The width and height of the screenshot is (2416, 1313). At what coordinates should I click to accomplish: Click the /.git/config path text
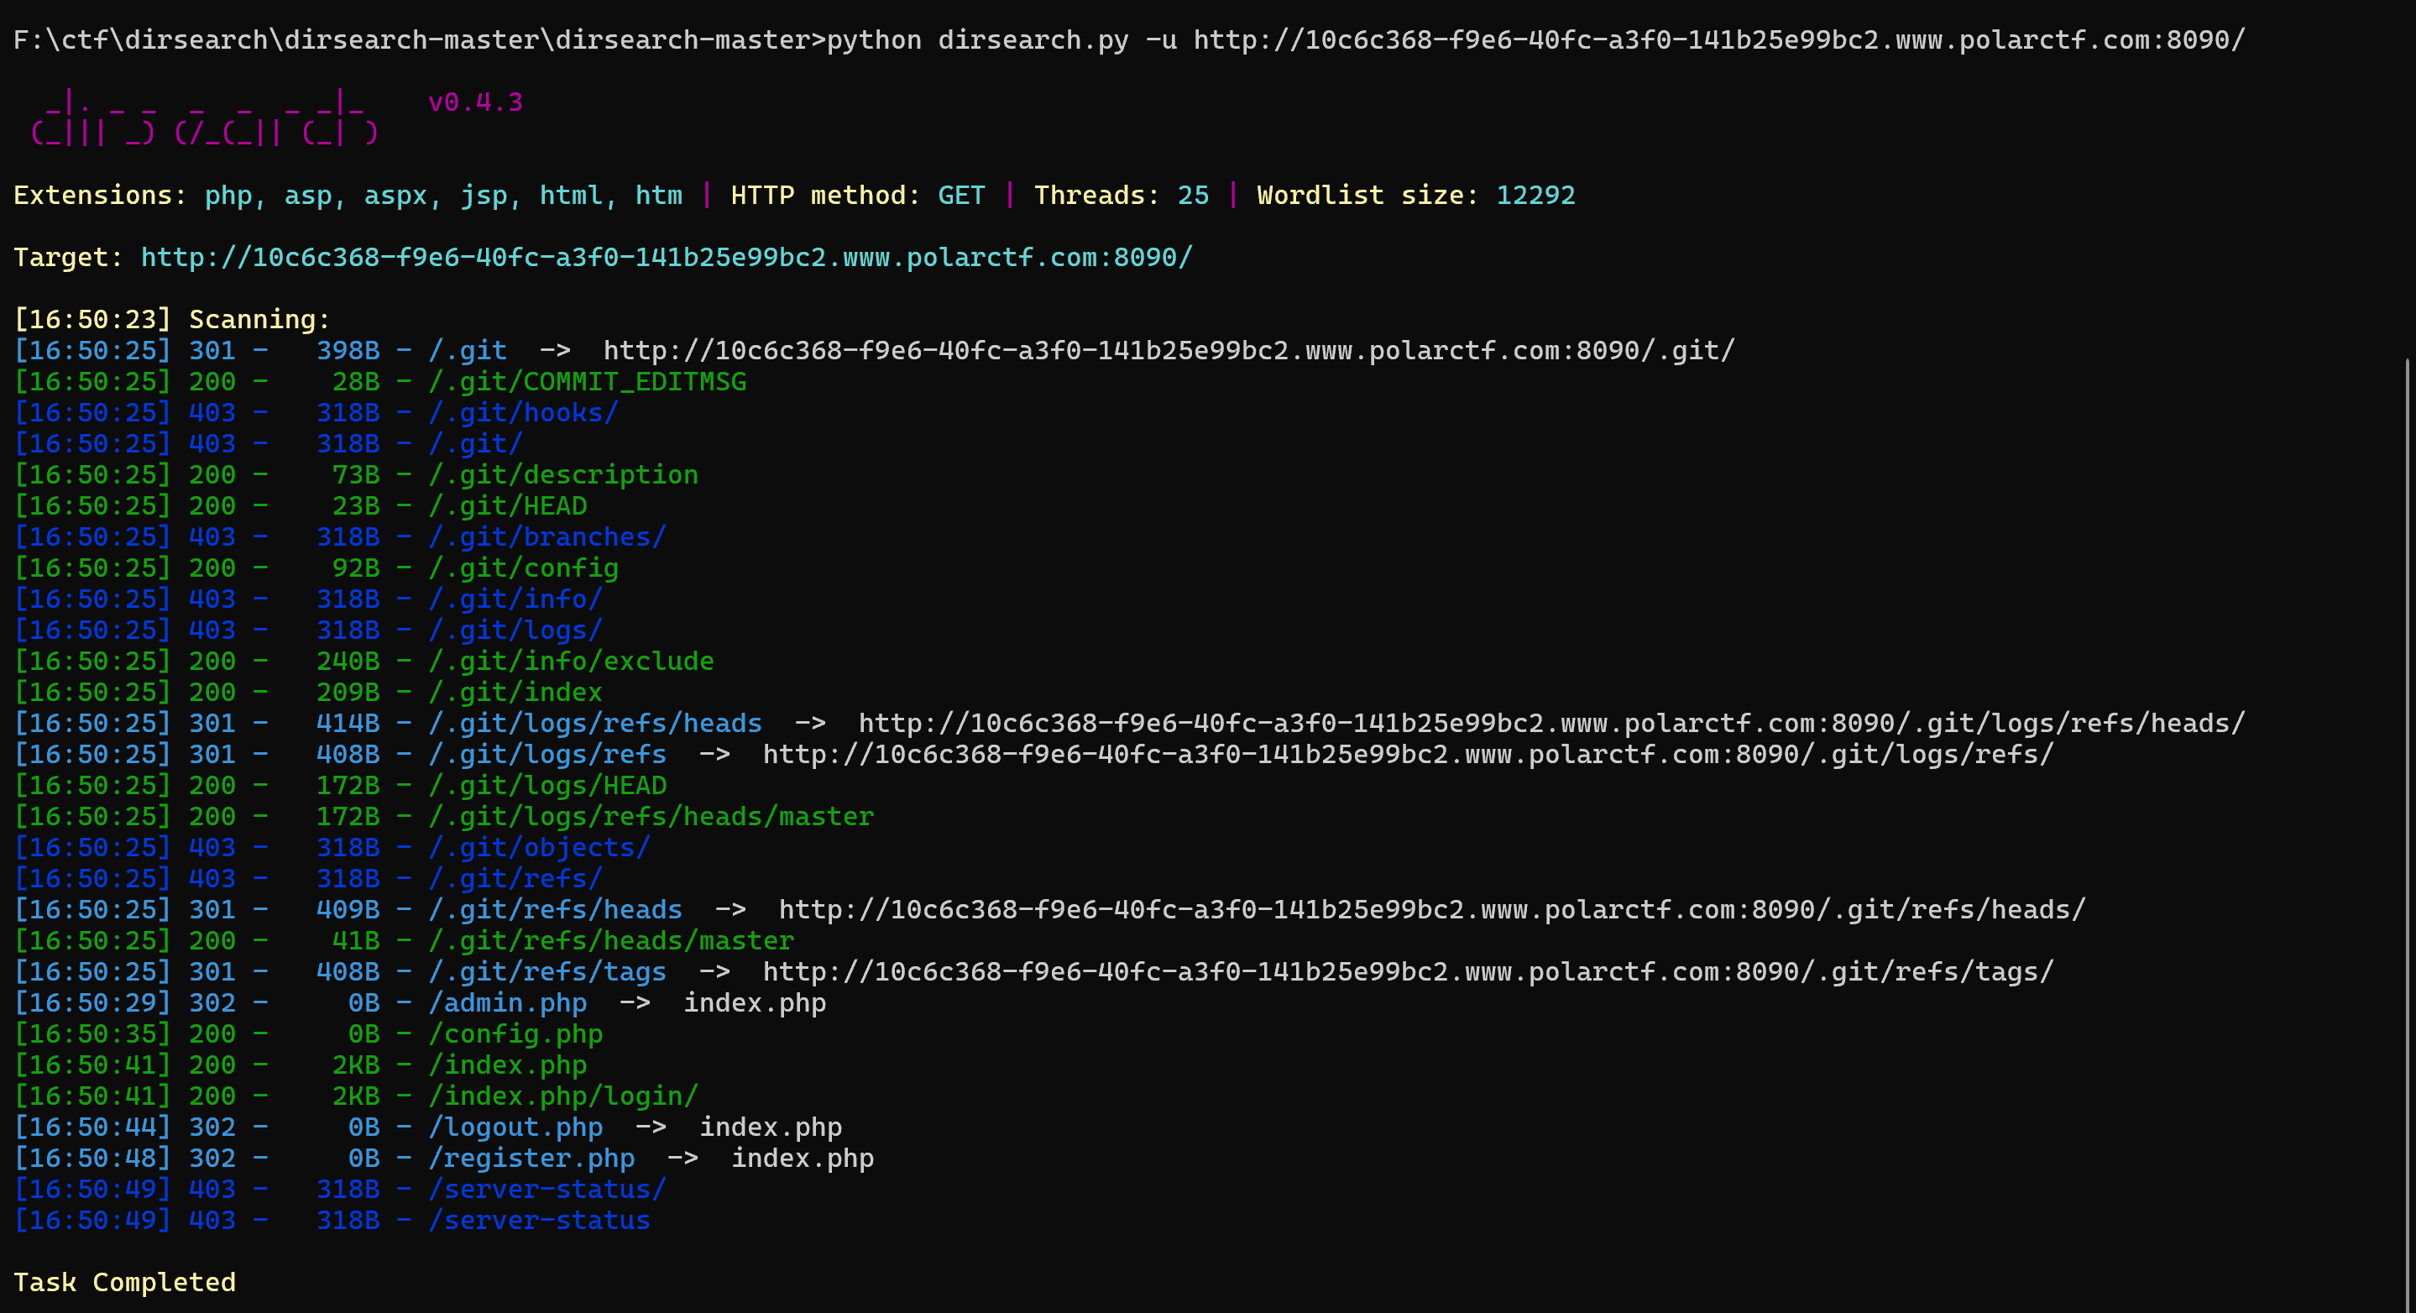click(x=523, y=568)
